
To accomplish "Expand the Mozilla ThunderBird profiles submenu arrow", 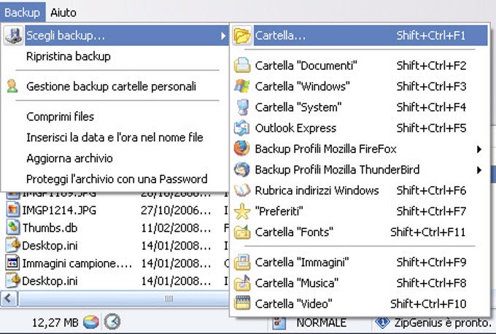I will (479, 170).
